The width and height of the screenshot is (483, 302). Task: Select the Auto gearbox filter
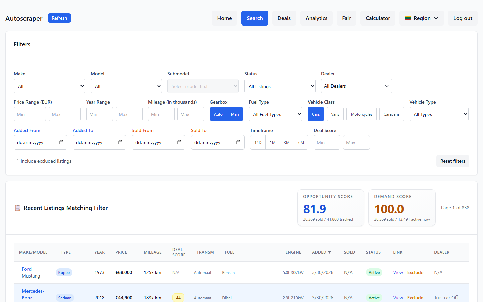coord(218,114)
